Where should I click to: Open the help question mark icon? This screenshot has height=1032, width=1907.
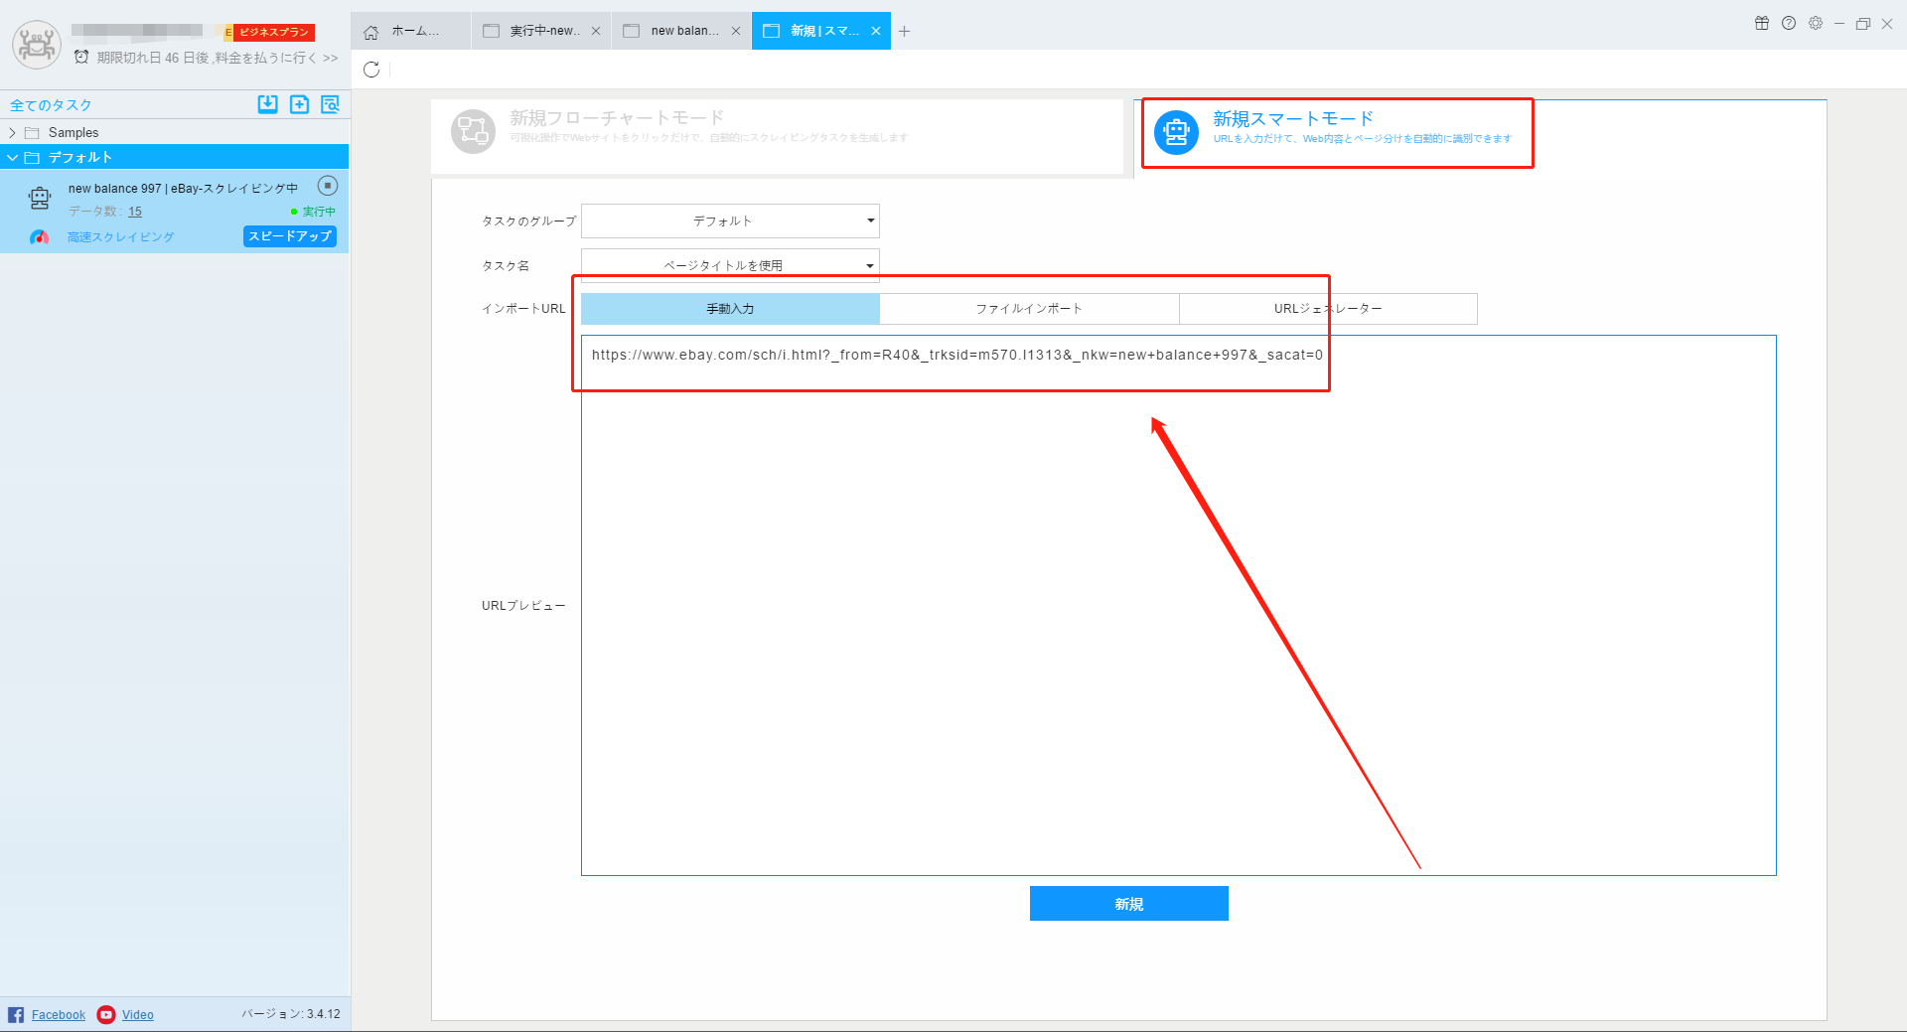[1789, 23]
